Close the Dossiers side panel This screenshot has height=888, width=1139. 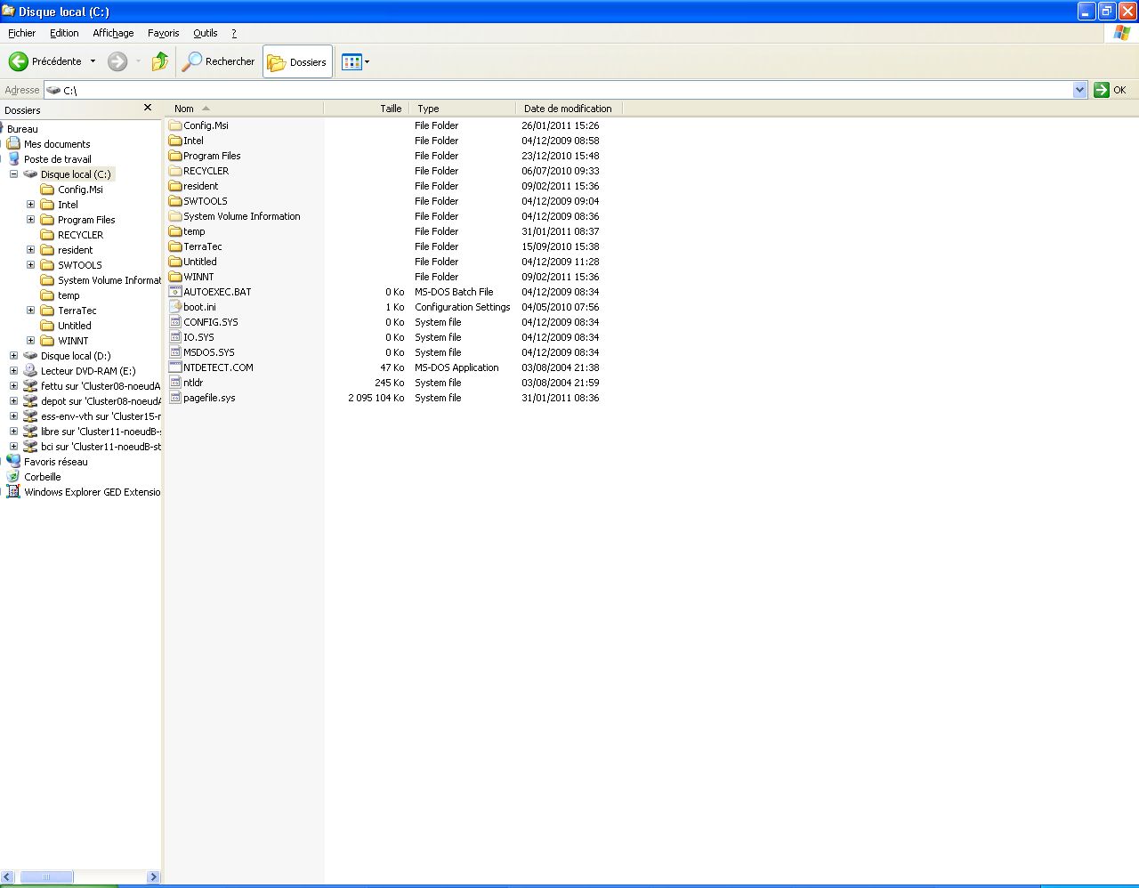point(148,108)
